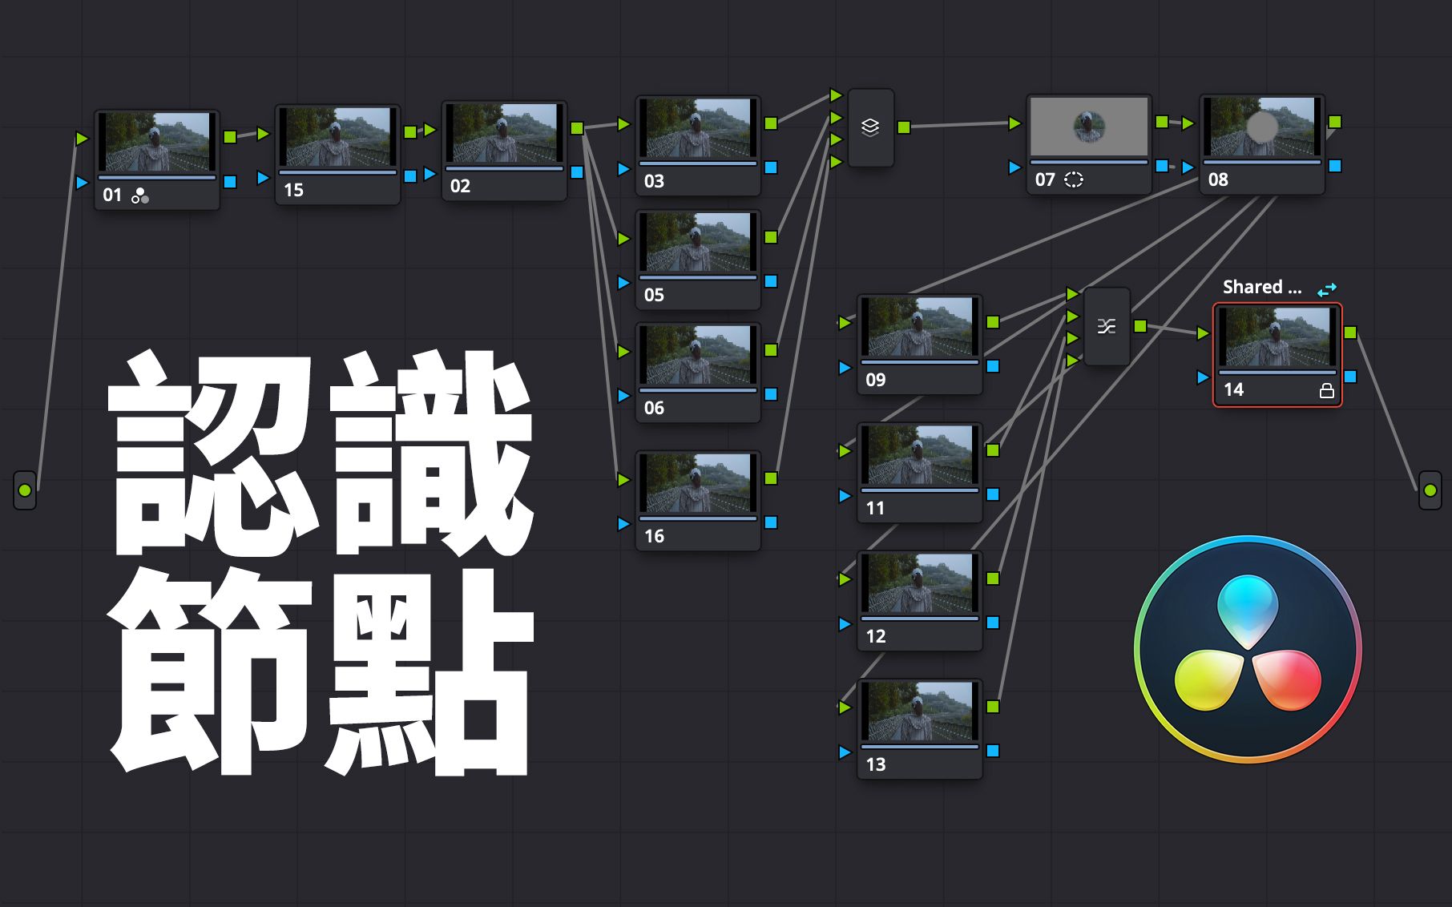
Task: Click node 01 blue key input triangle
Action: (82, 183)
